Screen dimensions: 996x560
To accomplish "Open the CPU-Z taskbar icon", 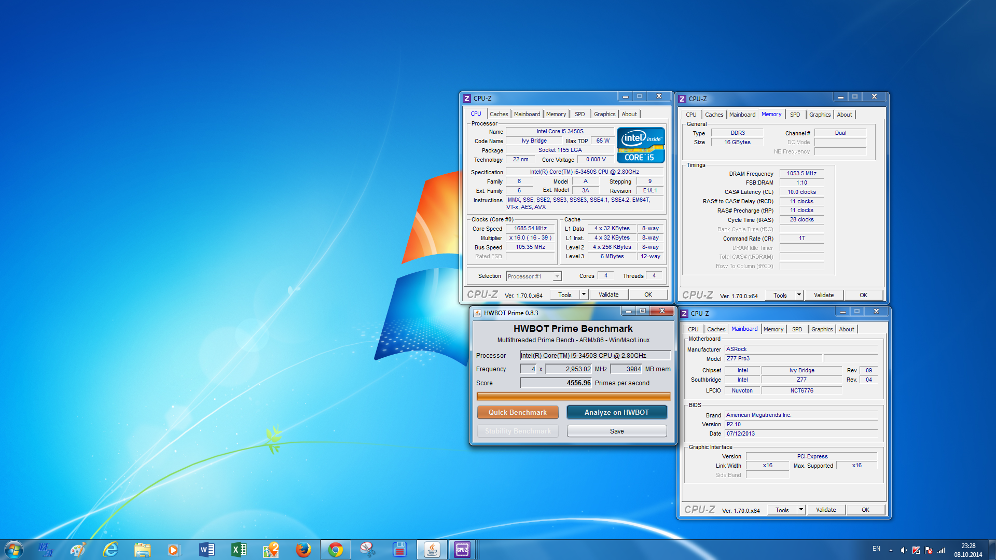I will 462,550.
